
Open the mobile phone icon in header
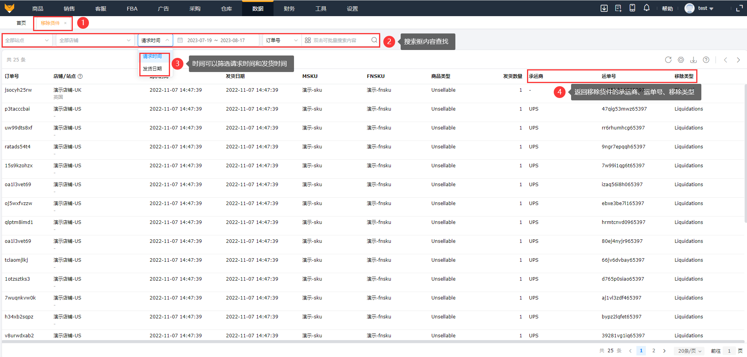632,8
